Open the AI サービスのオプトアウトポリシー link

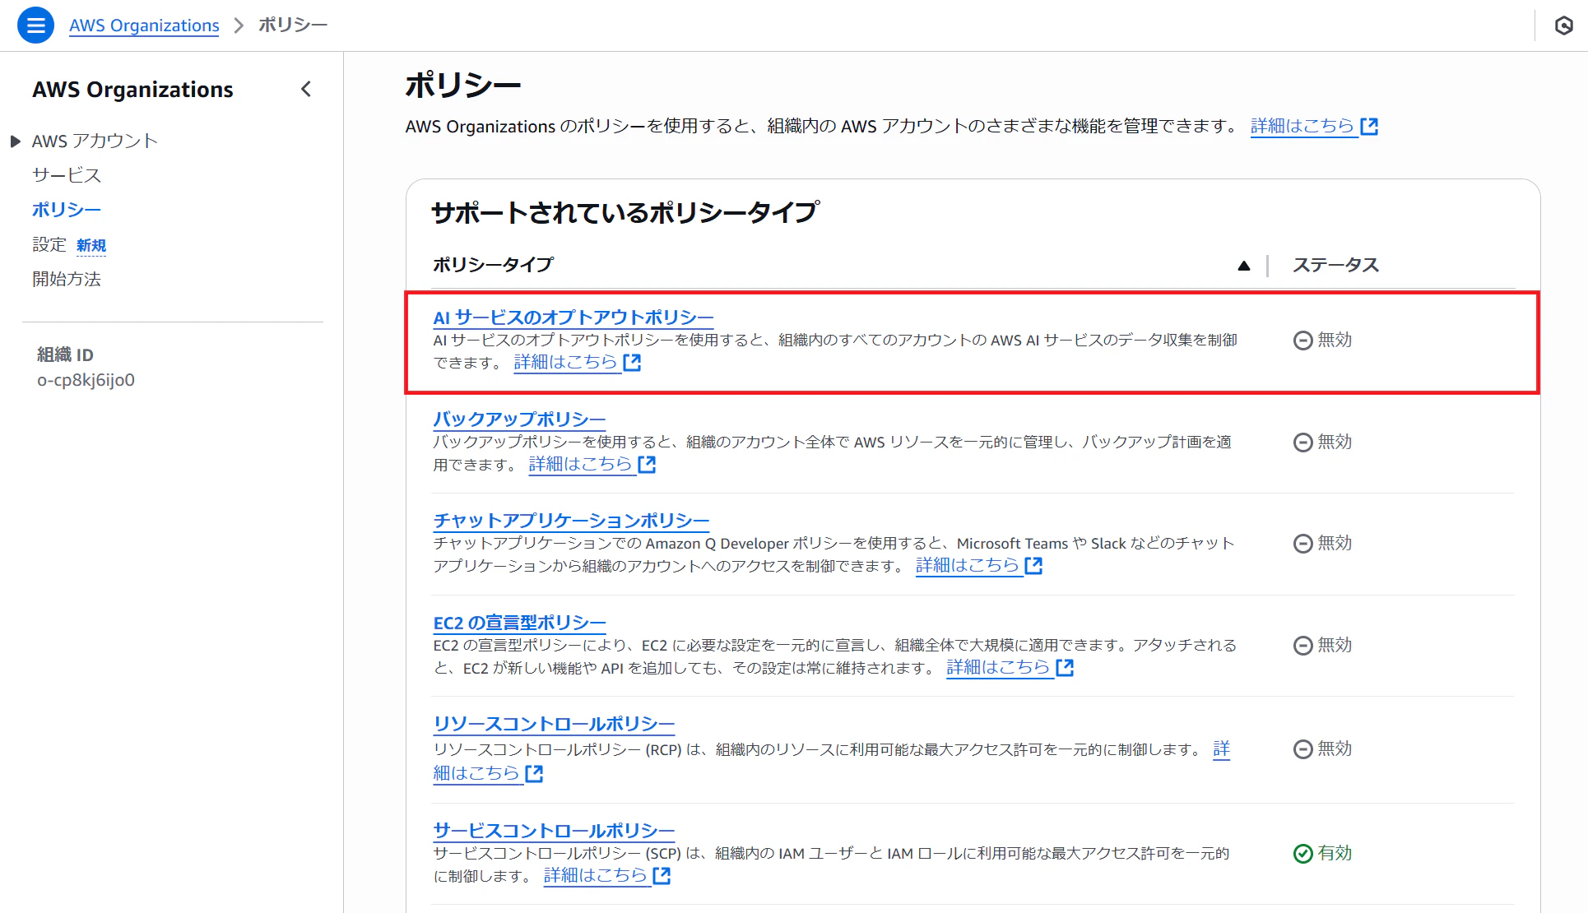click(x=573, y=317)
